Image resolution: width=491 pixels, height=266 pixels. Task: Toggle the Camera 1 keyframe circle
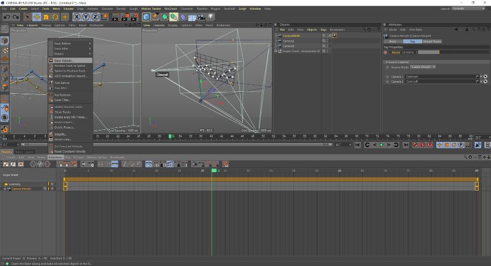[387, 76]
